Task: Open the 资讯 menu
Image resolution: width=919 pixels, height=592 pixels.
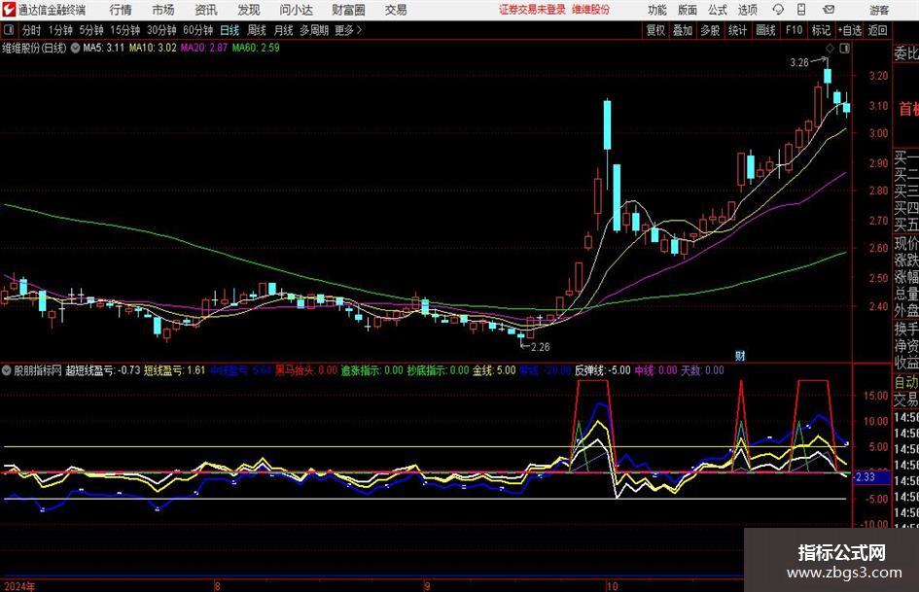Action: pyautogui.click(x=206, y=10)
